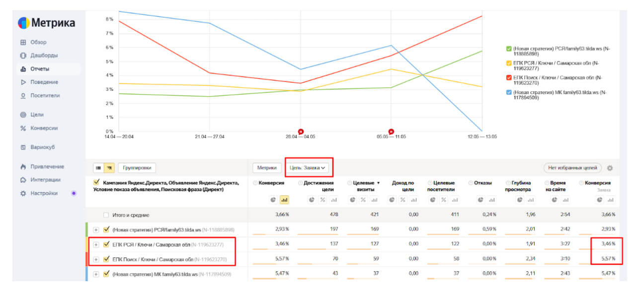Select pie chart icon under first Конверсия

273,200
